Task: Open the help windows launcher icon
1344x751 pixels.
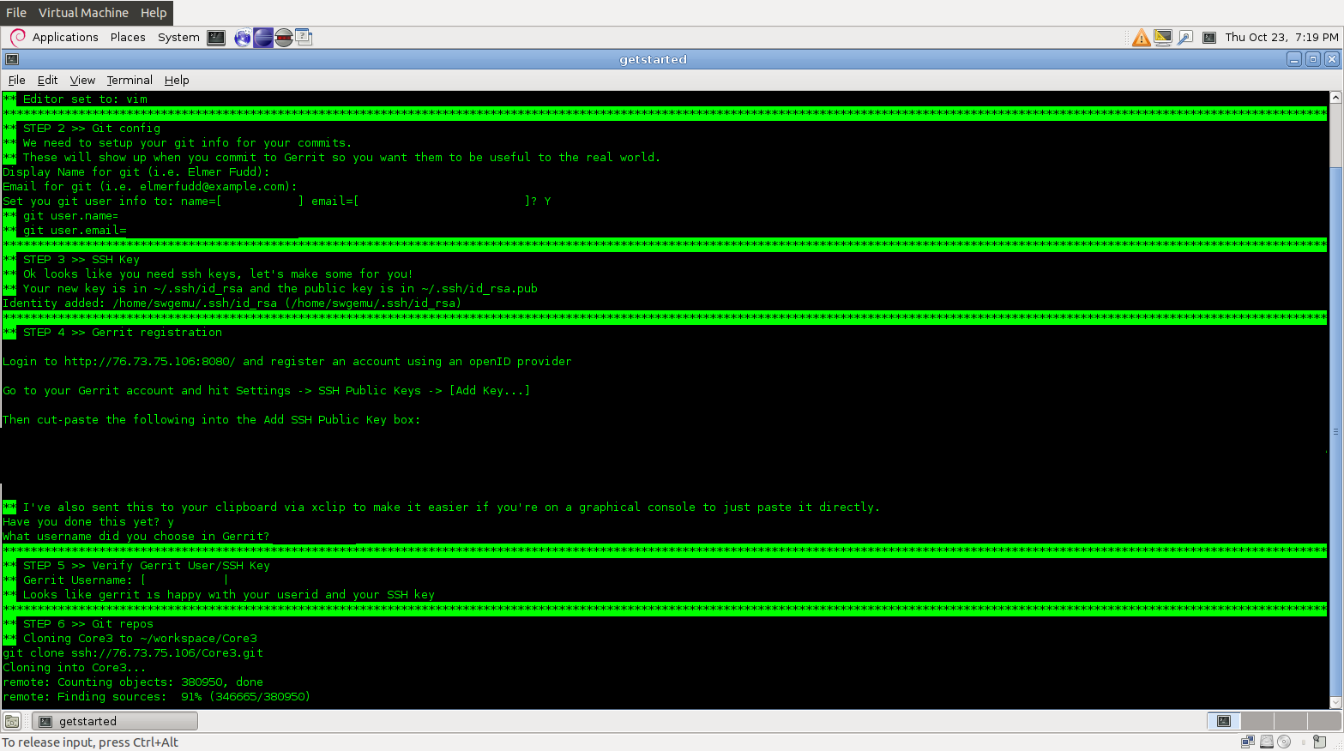Action: point(304,37)
